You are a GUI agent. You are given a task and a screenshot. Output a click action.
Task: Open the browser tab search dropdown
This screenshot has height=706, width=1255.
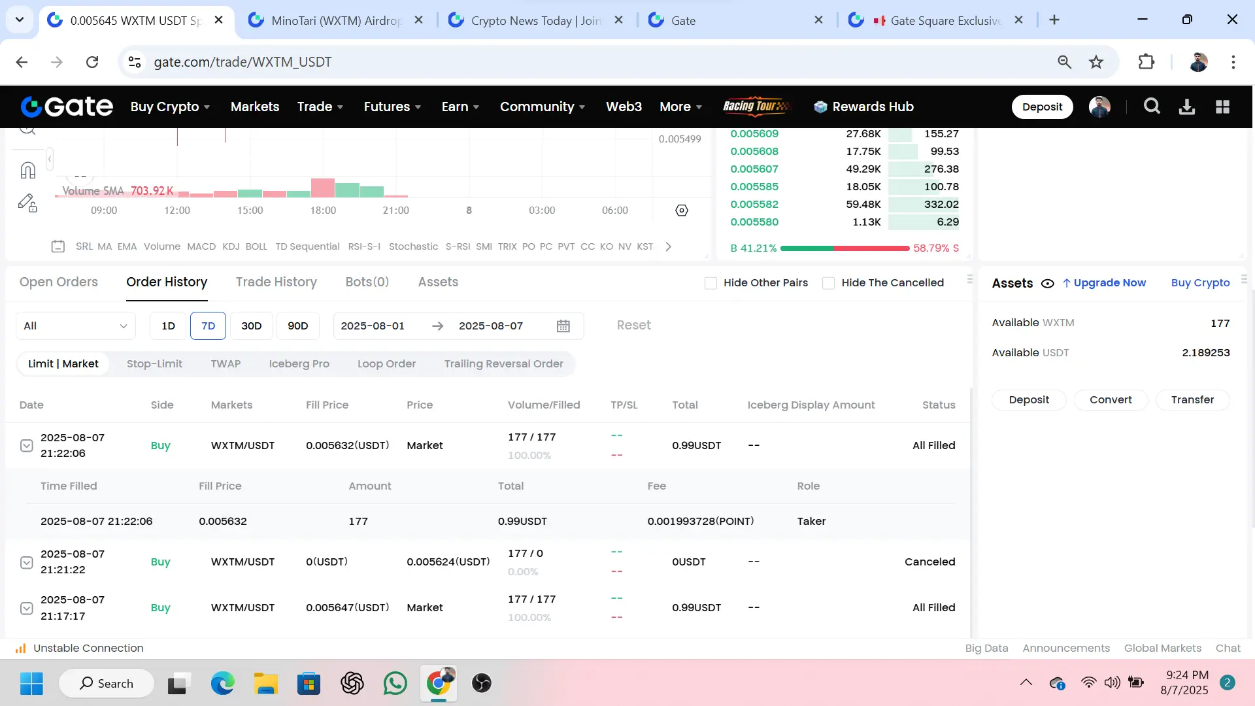pyautogui.click(x=20, y=20)
